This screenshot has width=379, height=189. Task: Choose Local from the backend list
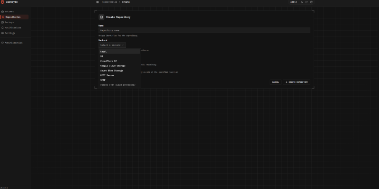pos(120,52)
